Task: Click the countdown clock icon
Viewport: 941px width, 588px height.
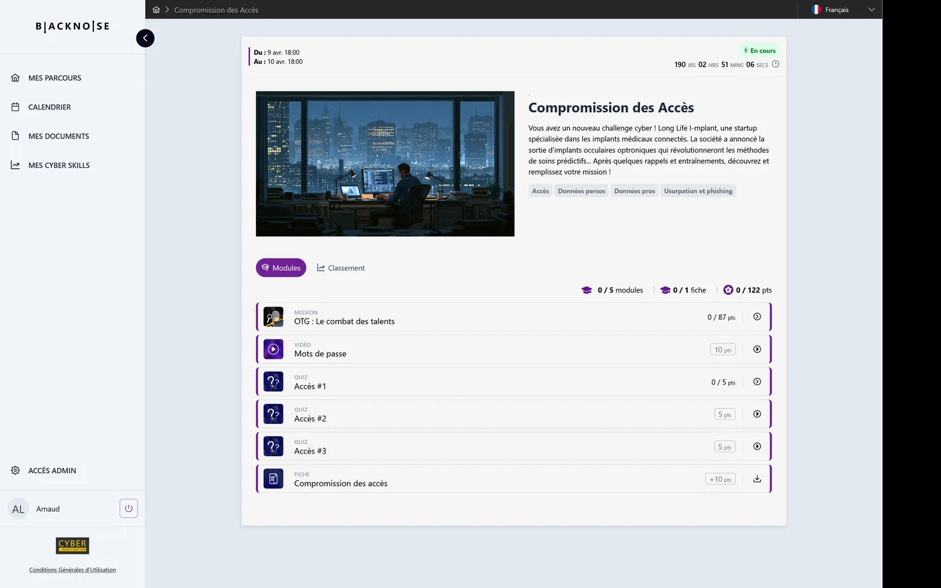Action: (x=776, y=65)
